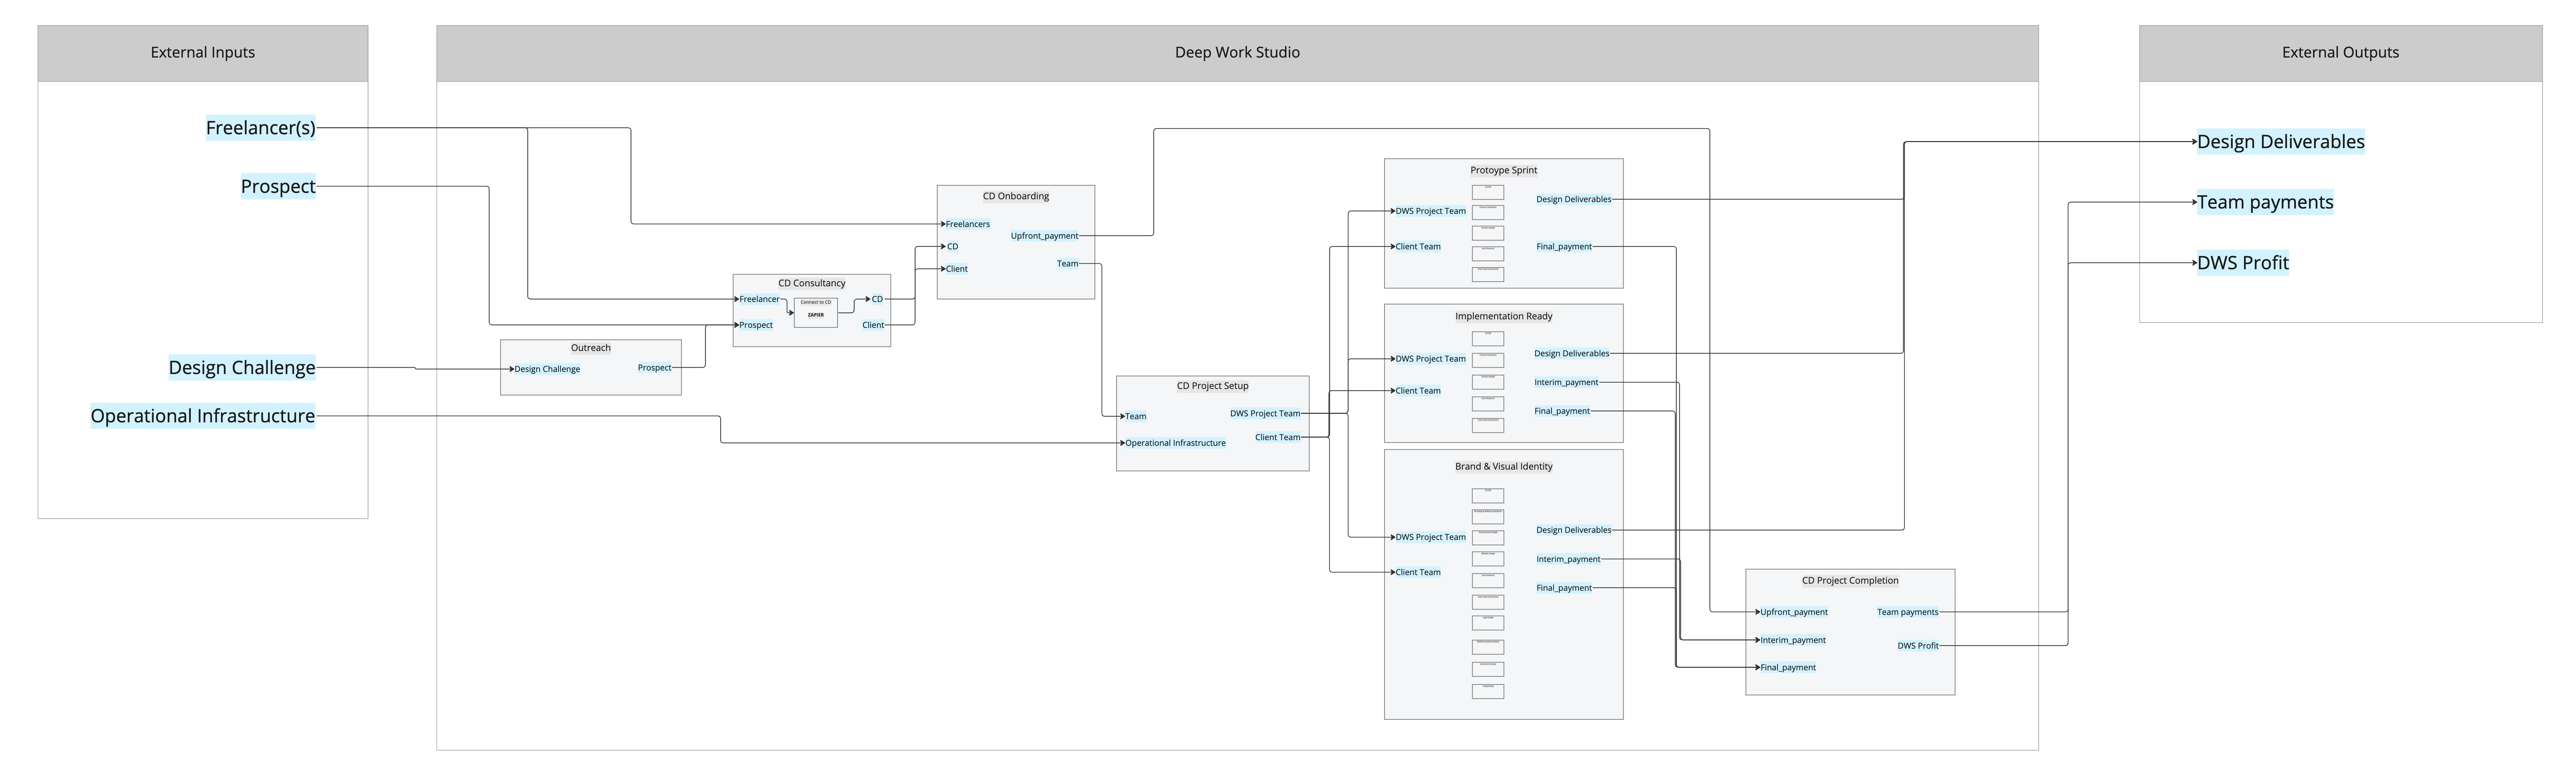Click the Freelancer port in CD Consultancy
The width and height of the screenshot is (2576, 784).
pyautogui.click(x=759, y=299)
